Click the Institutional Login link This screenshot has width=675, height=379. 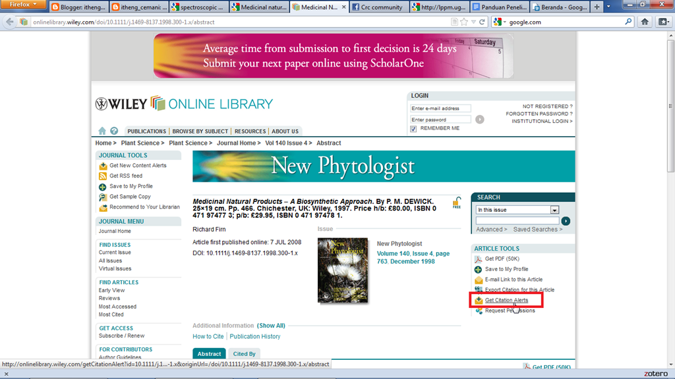pyautogui.click(x=542, y=122)
